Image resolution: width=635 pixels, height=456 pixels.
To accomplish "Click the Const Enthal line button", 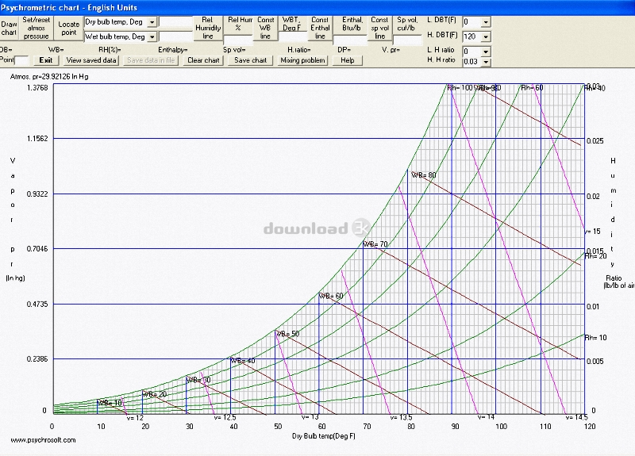I will click(x=320, y=29).
